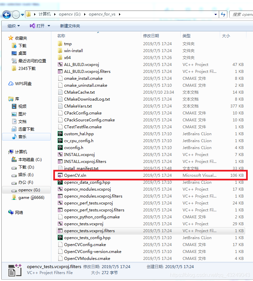Open drive 办公 (F:)

coord(22,182)
